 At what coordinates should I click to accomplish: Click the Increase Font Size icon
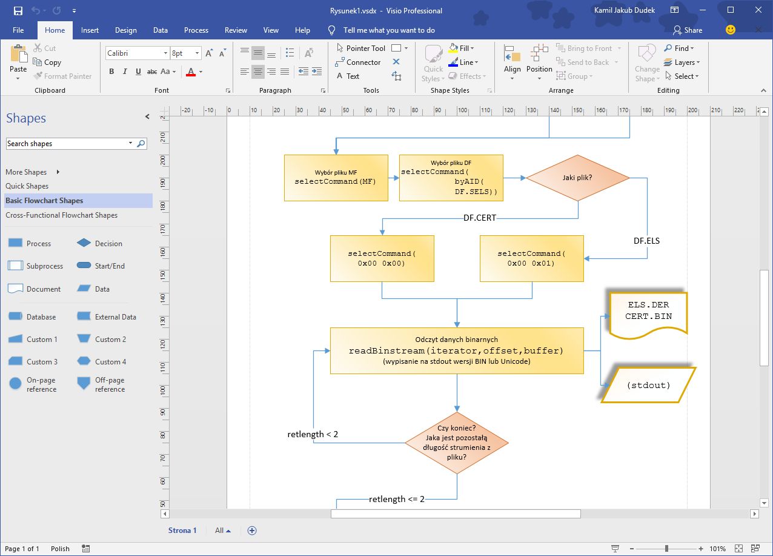point(209,53)
